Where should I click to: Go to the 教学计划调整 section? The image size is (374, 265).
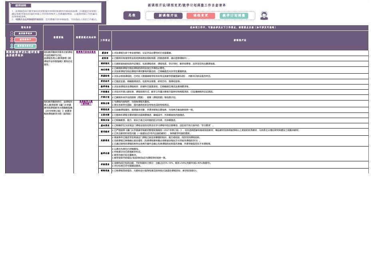(234, 16)
